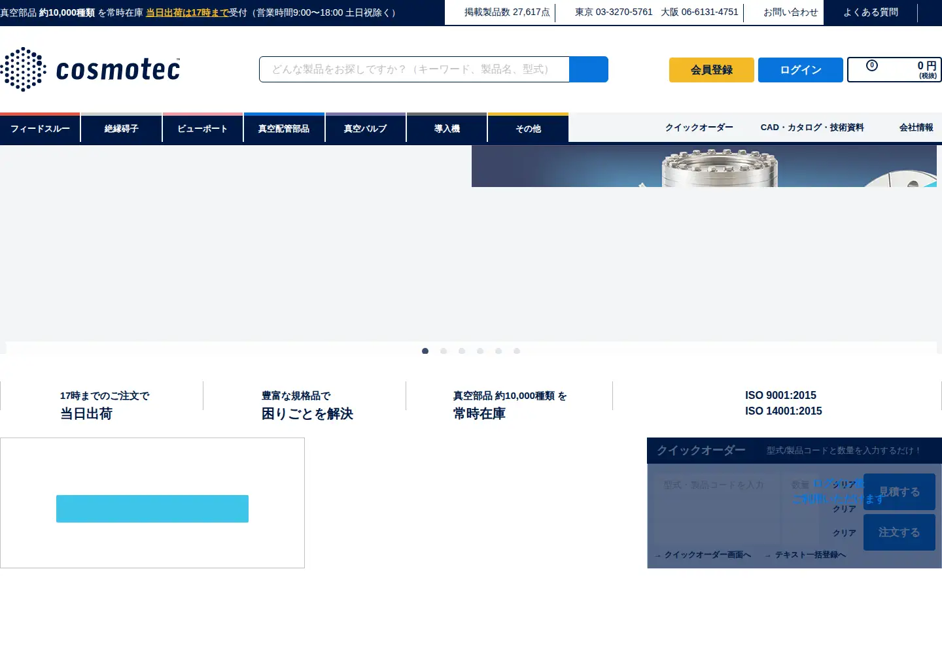This screenshot has height=654, width=942.
Task: Focus the 型式・製品コードを入力 field
Action: [x=717, y=485]
